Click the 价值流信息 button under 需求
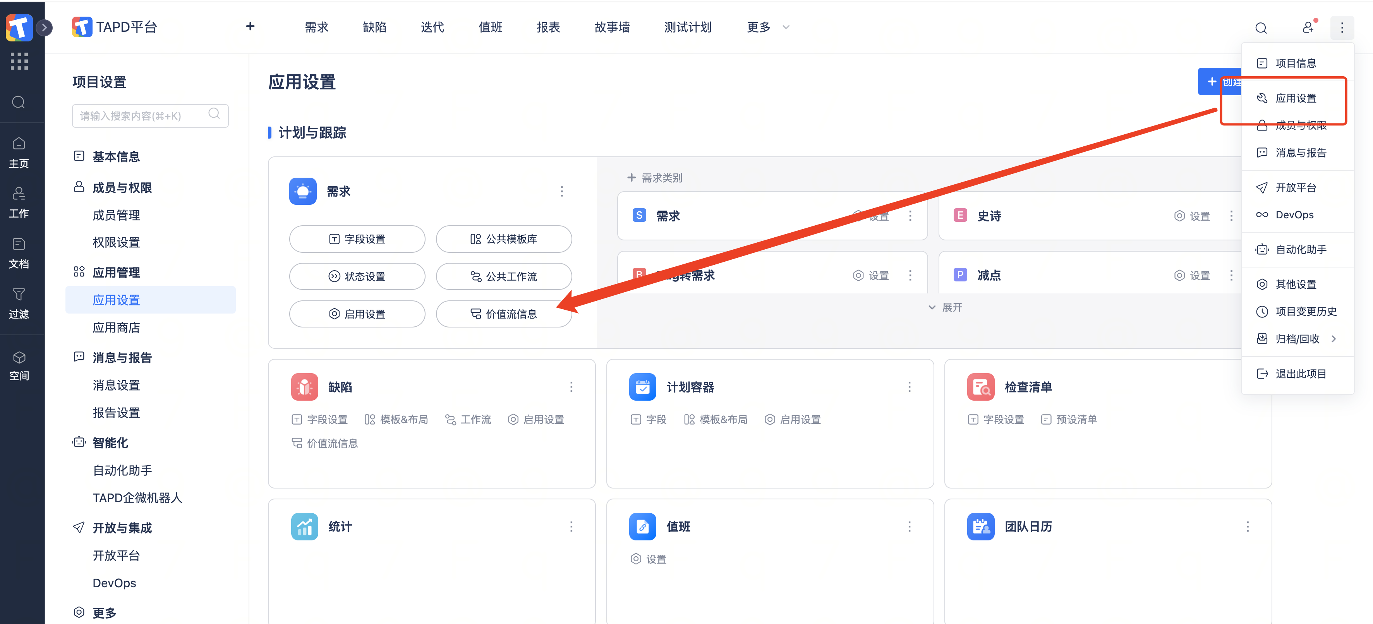 point(504,314)
